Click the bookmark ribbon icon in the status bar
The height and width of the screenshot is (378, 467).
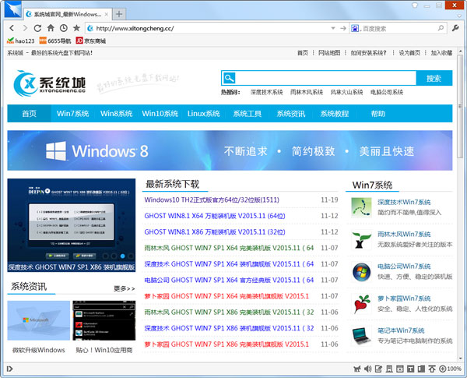389,369
